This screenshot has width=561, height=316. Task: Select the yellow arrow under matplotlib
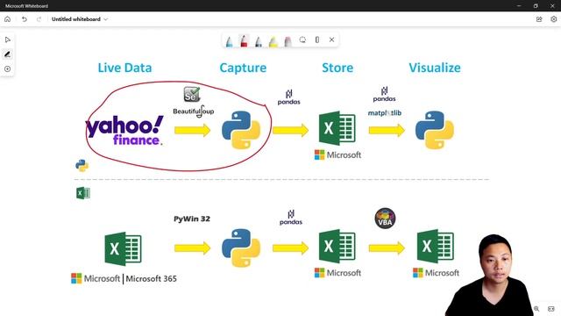point(387,130)
